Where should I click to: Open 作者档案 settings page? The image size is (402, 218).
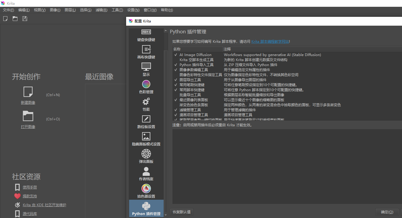tap(146, 174)
